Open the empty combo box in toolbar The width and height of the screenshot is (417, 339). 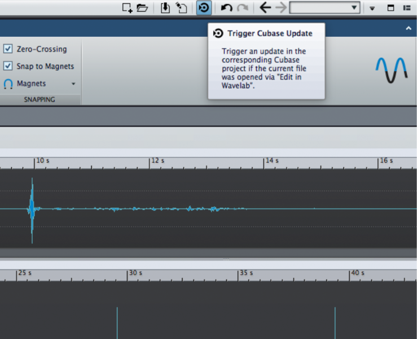pyautogui.click(x=324, y=7)
